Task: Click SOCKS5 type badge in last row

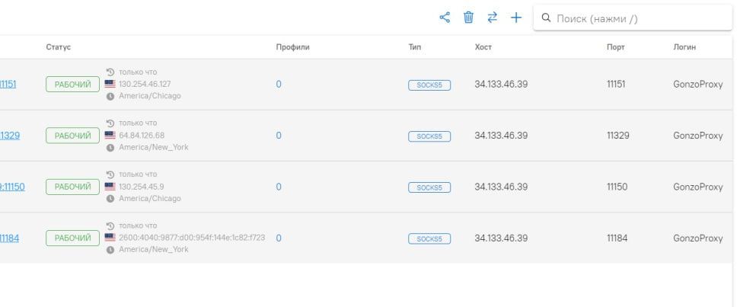Action: coord(429,239)
